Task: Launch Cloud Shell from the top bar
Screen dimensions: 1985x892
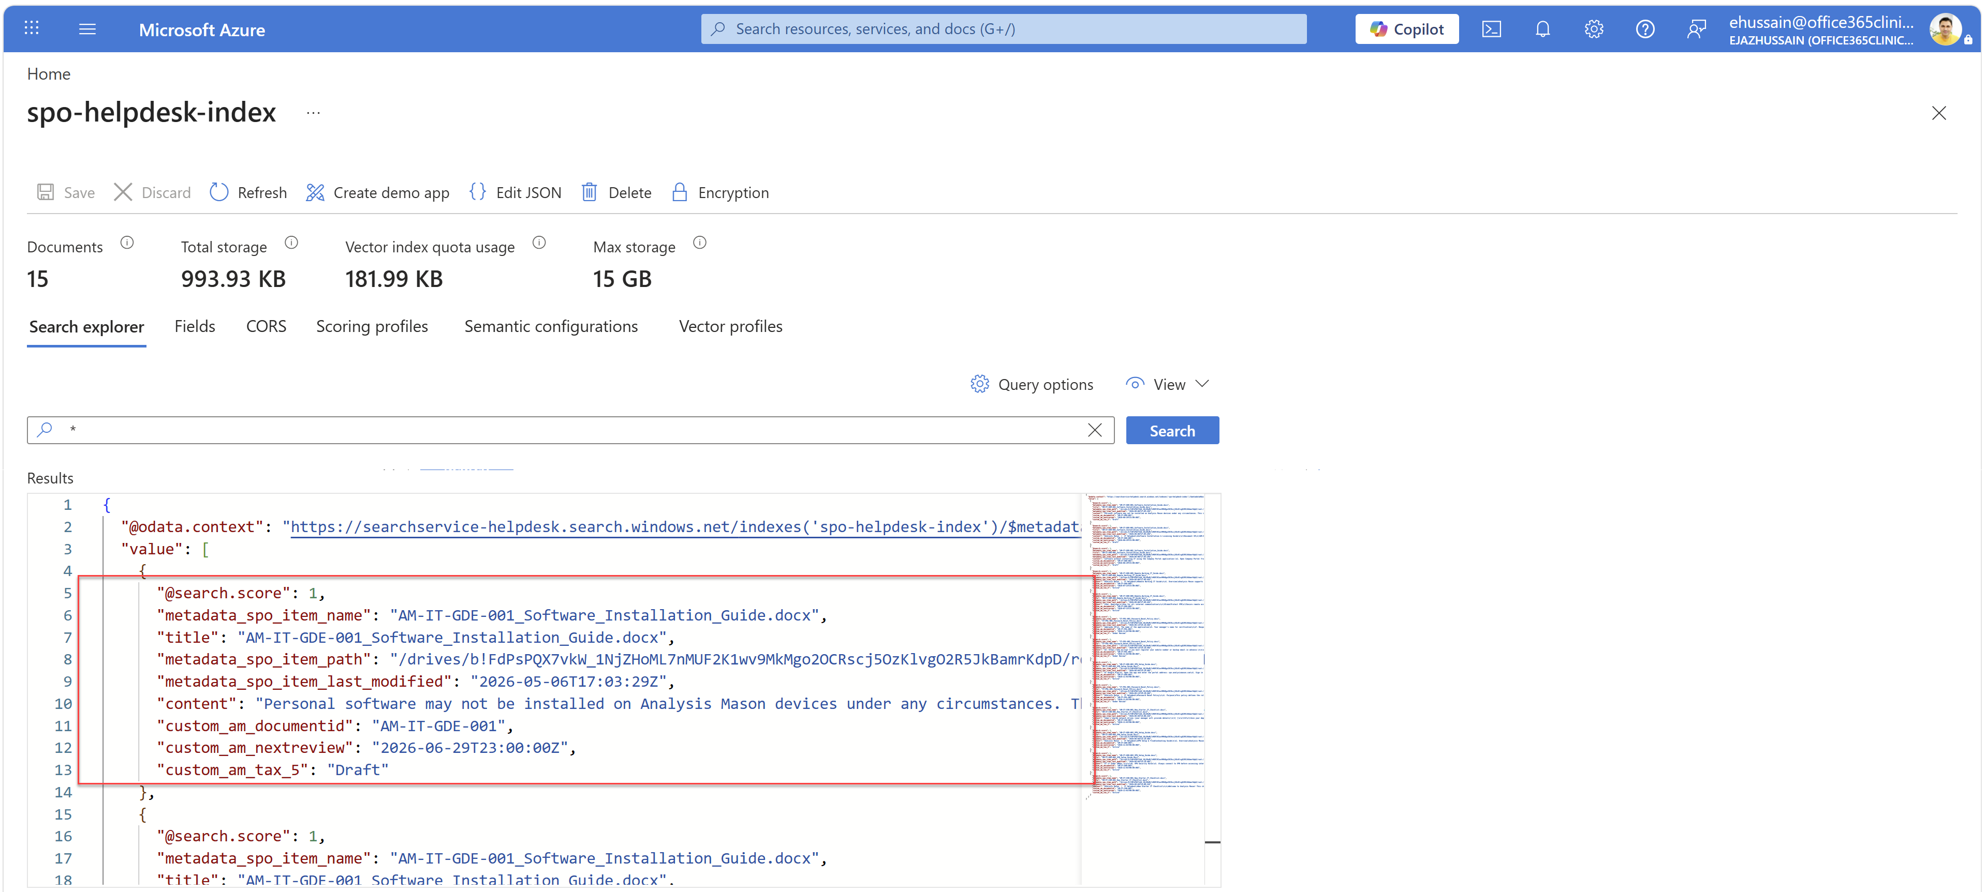Action: (x=1491, y=28)
